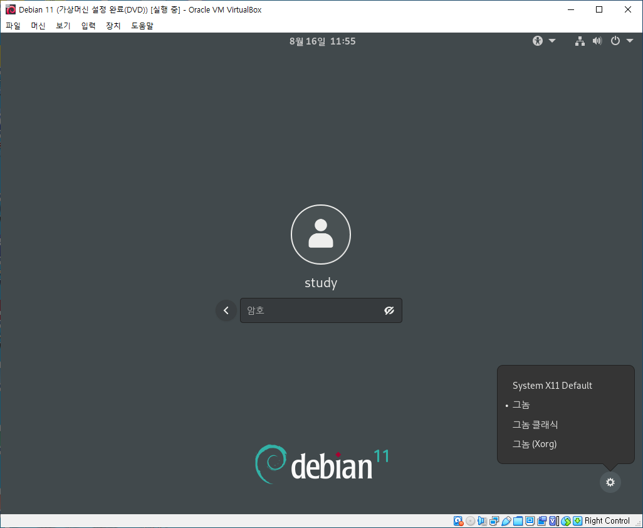Image resolution: width=643 pixels, height=528 pixels.
Task: Open the accessibility menu icon
Action: pyautogui.click(x=538, y=41)
